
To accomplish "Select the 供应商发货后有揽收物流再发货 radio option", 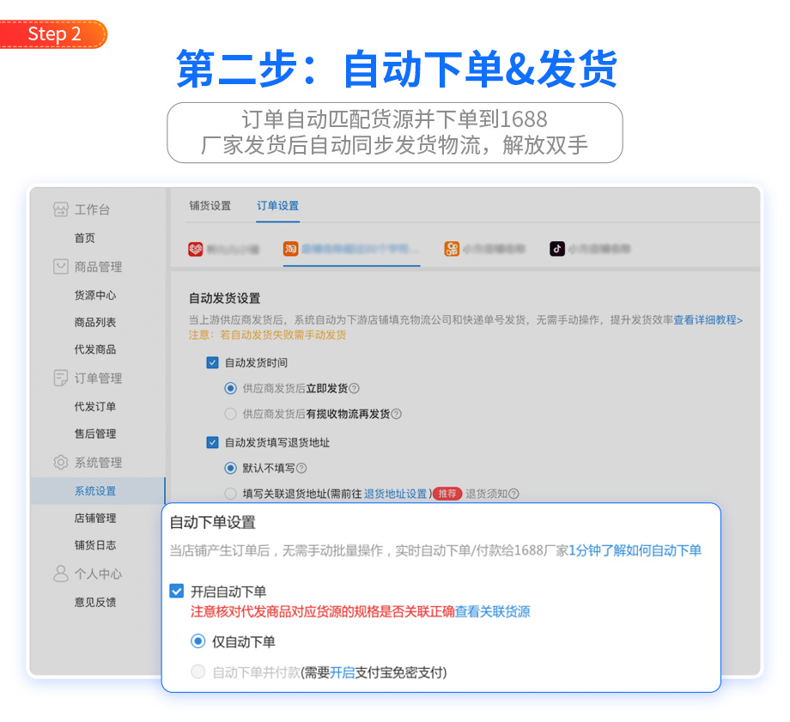I will (230, 414).
